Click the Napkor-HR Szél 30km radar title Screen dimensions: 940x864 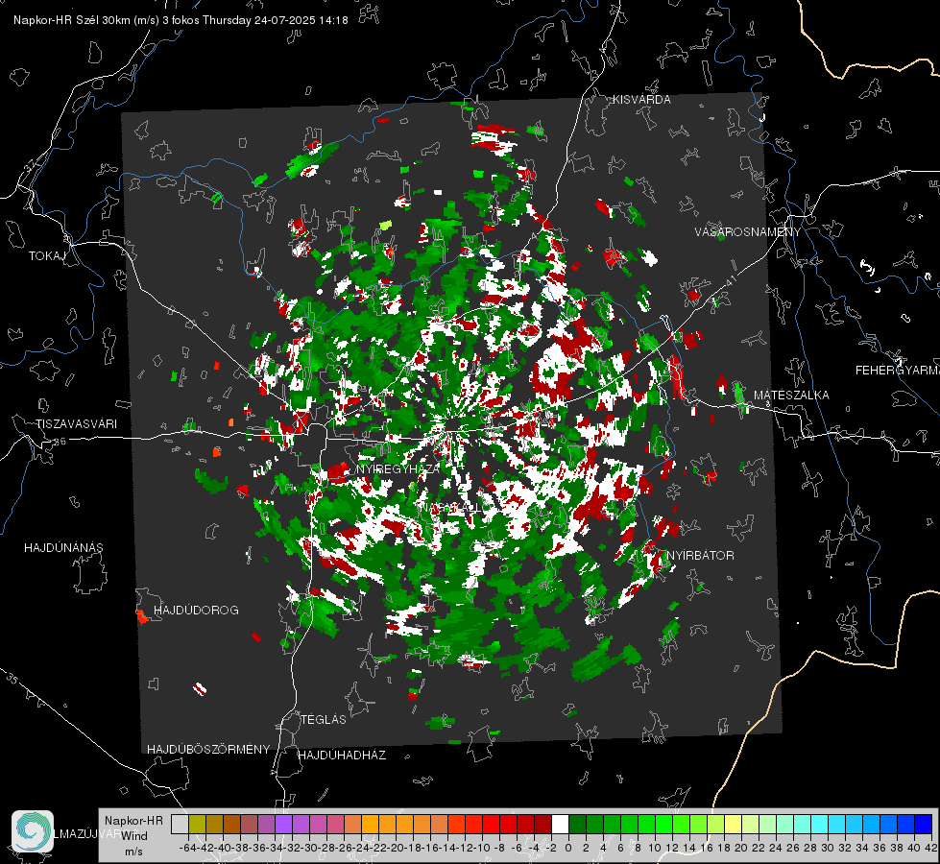pyautogui.click(x=181, y=20)
